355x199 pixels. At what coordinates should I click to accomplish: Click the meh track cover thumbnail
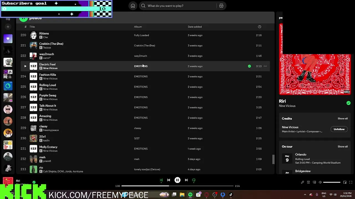tap(33, 159)
